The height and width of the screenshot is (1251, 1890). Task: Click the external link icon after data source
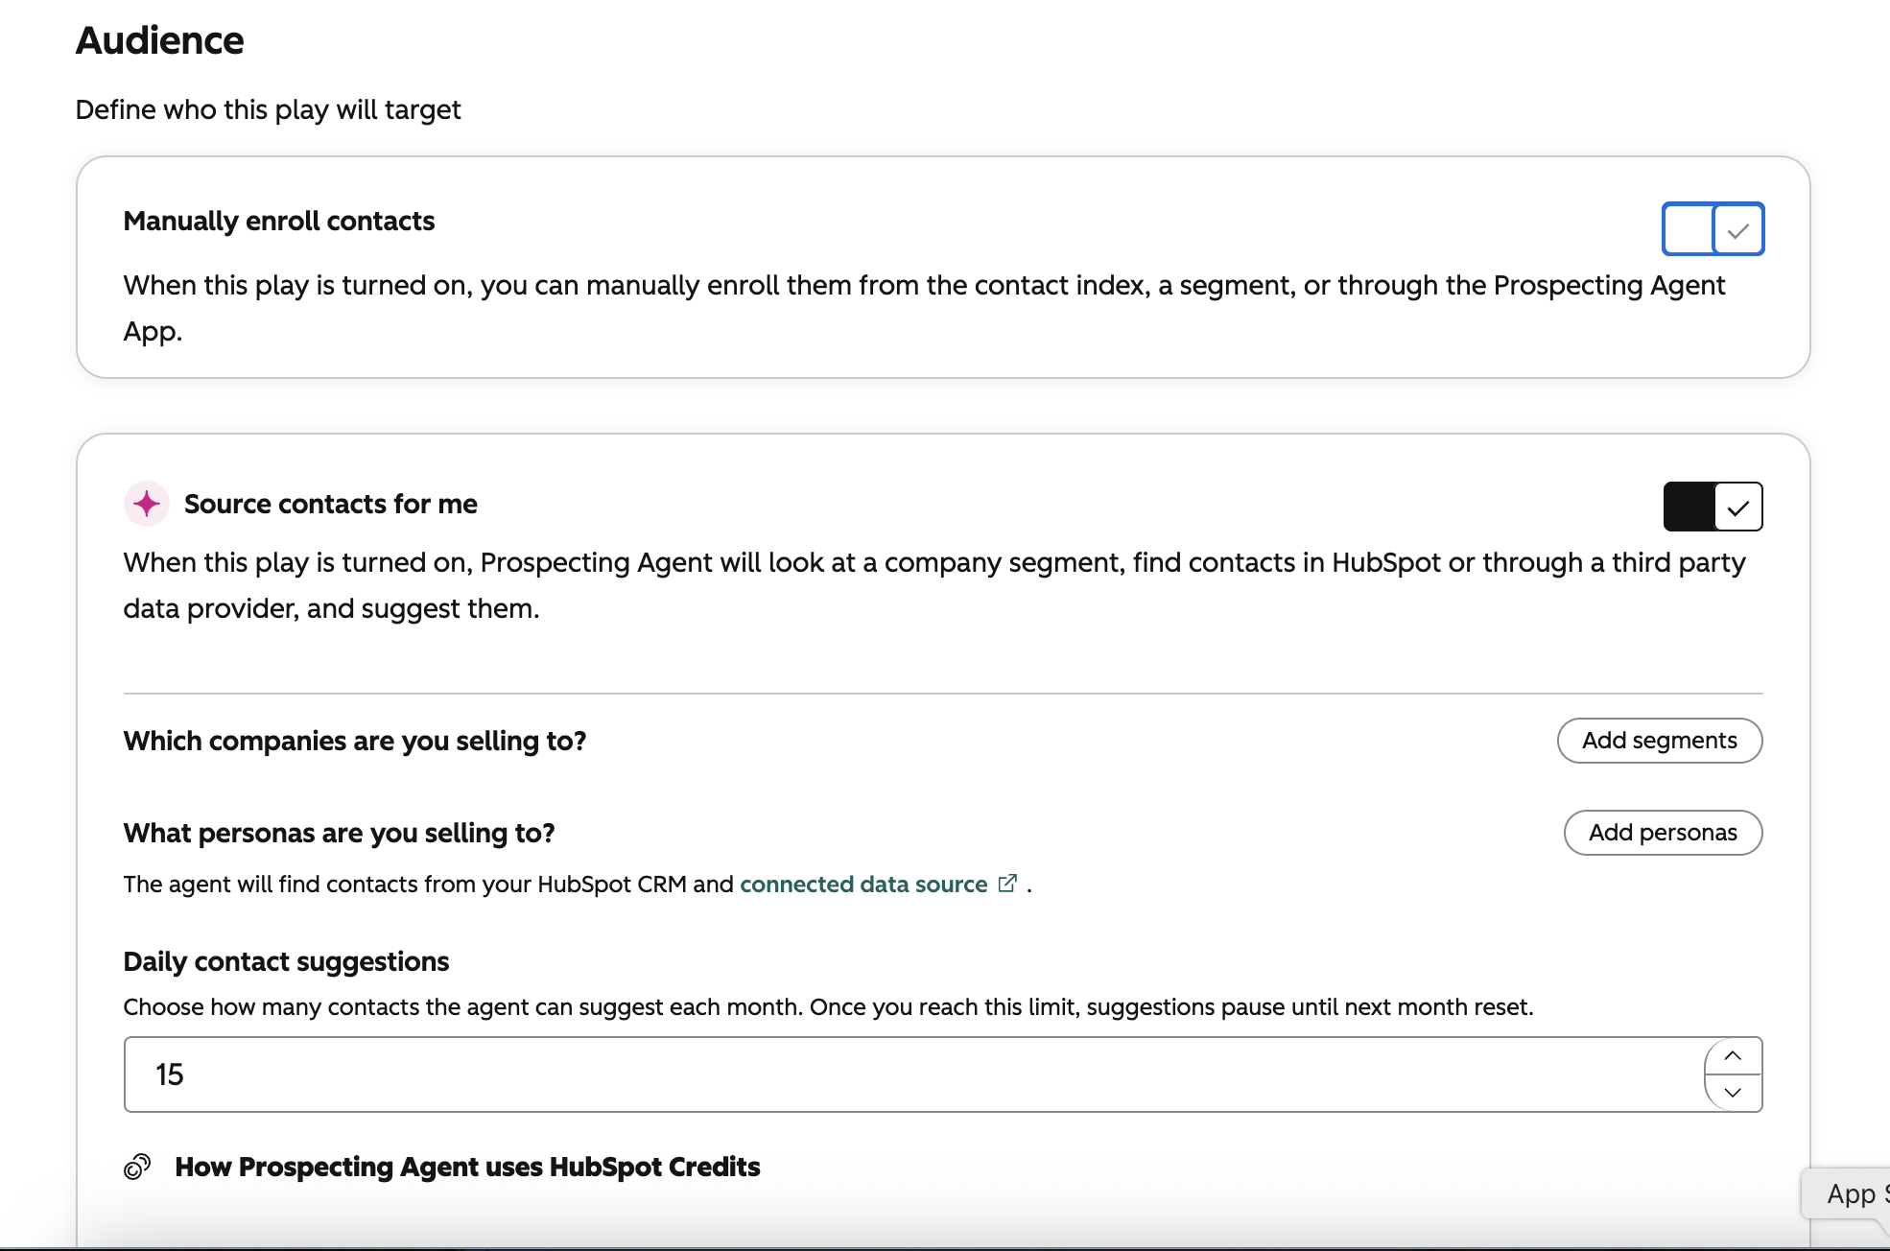click(x=1007, y=884)
